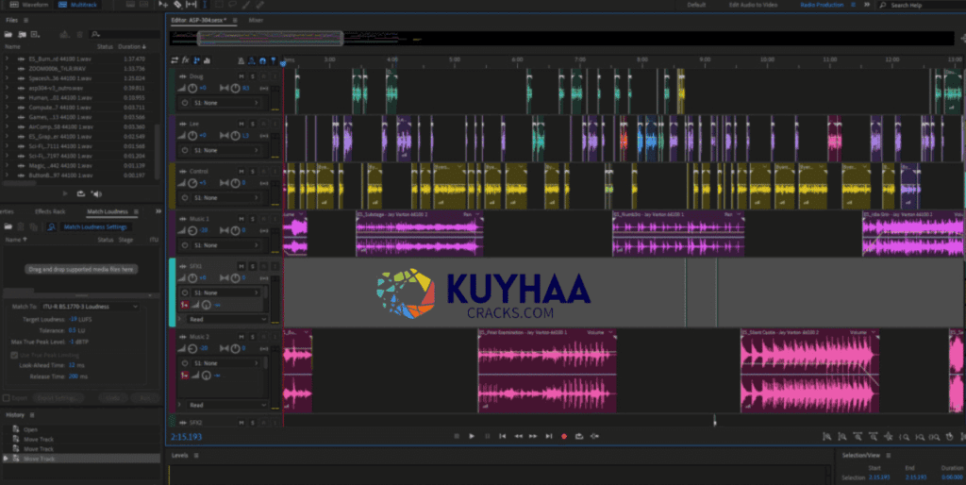Toggle the Export checkbox in Match Loudness
The height and width of the screenshot is (485, 966).
click(7, 398)
